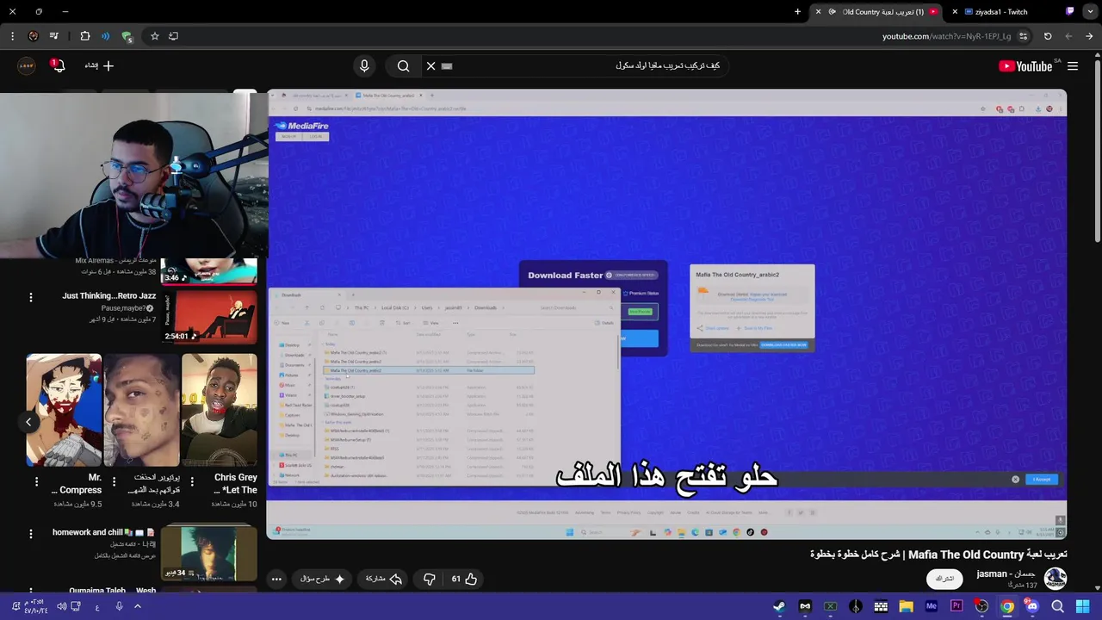Switch to Chrome in the taskbar
Viewport: 1102px width, 620px height.
click(1006, 606)
